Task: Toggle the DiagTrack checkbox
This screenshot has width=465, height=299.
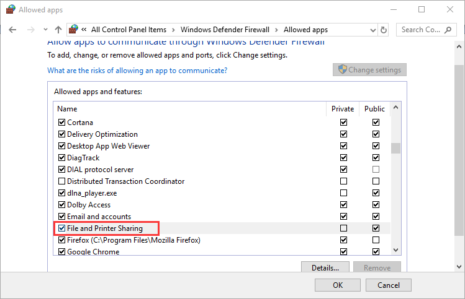Action: point(61,158)
